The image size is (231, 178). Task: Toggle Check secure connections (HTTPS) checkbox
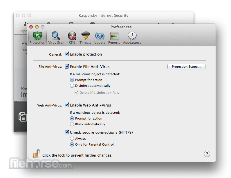click(67, 132)
